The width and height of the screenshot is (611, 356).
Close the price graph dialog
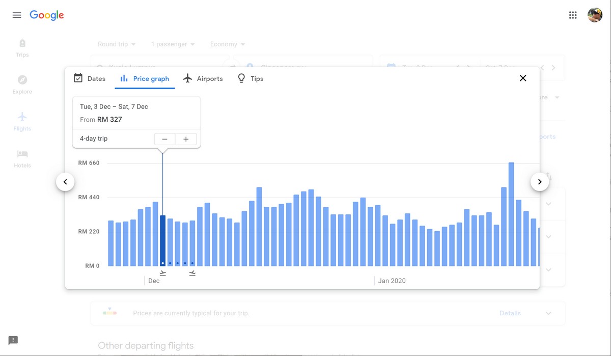pyautogui.click(x=523, y=78)
